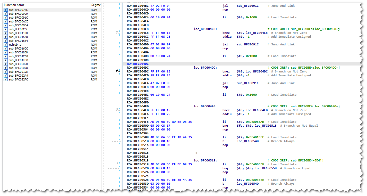
Task: Click the function icon beside sub_BFC00C5C
Action: [5, 29]
